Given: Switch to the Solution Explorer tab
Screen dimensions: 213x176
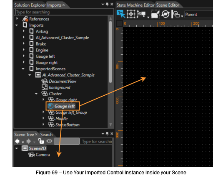Looking at the screenshot, I should pos(30,5).
